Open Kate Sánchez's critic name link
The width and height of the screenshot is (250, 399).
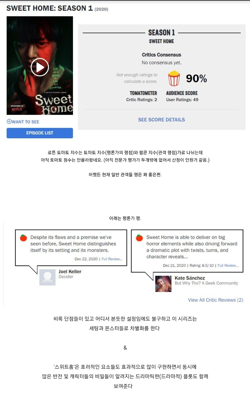(190, 278)
